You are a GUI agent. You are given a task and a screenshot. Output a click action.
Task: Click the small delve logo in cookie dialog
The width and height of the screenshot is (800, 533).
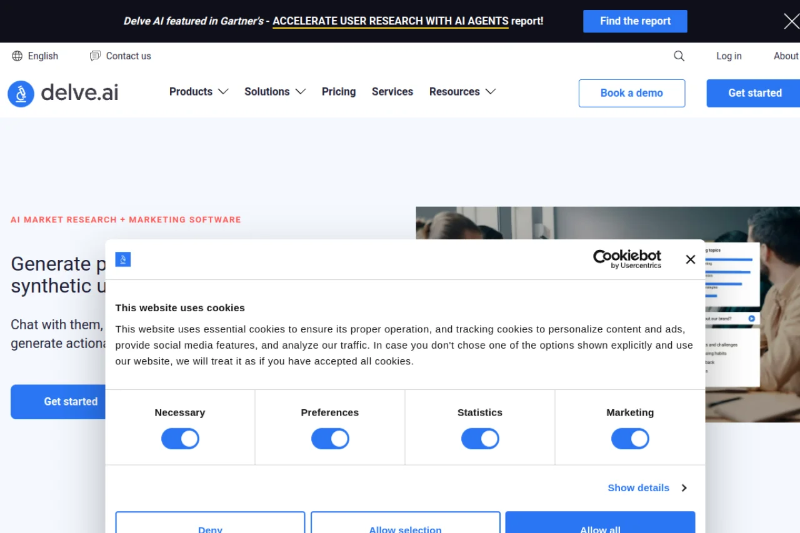123,259
